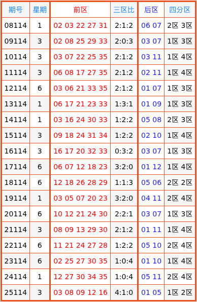Select issue number 17114
197x302 pixels.
coord(16,167)
